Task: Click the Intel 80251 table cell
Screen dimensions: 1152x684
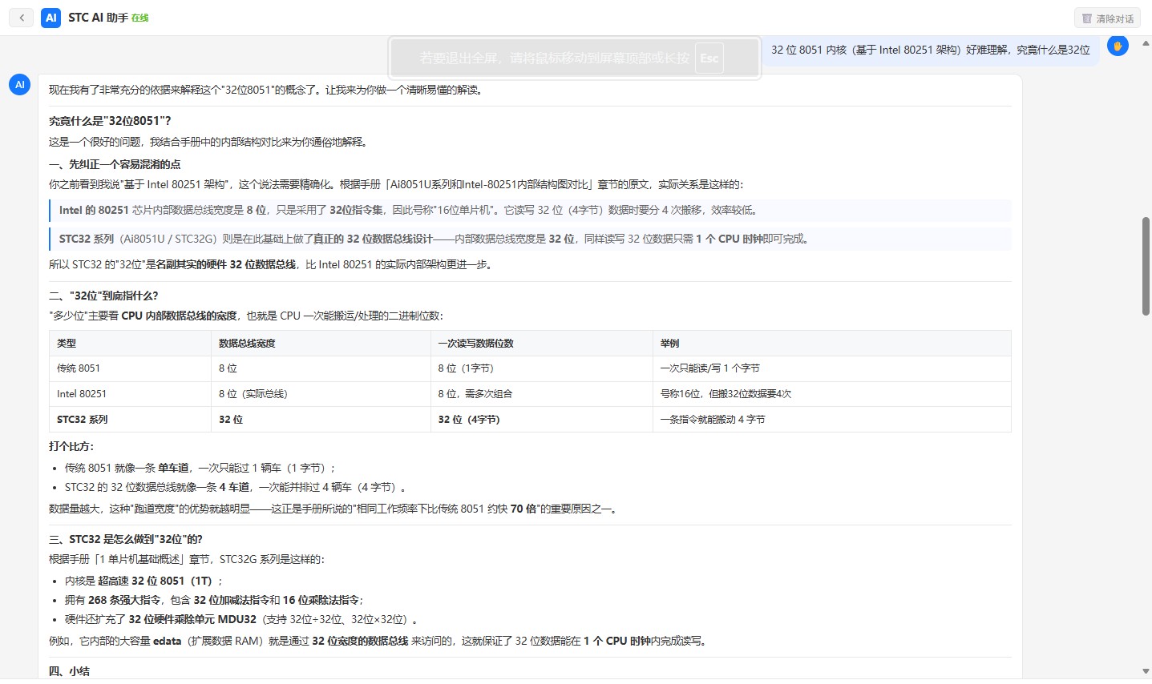Action: click(130, 394)
